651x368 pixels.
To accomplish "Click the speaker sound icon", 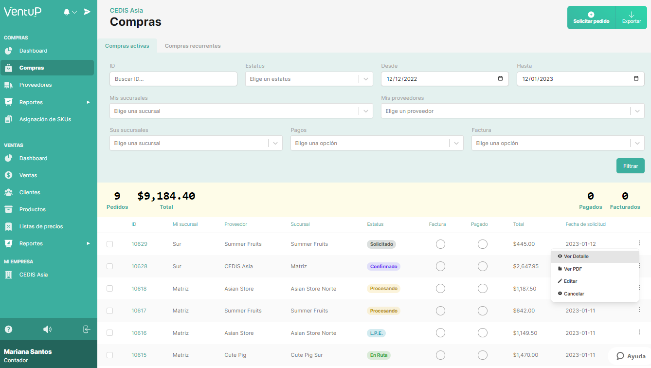I will 47,330.
